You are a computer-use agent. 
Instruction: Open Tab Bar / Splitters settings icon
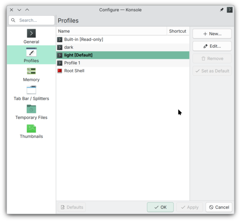coord(31,90)
